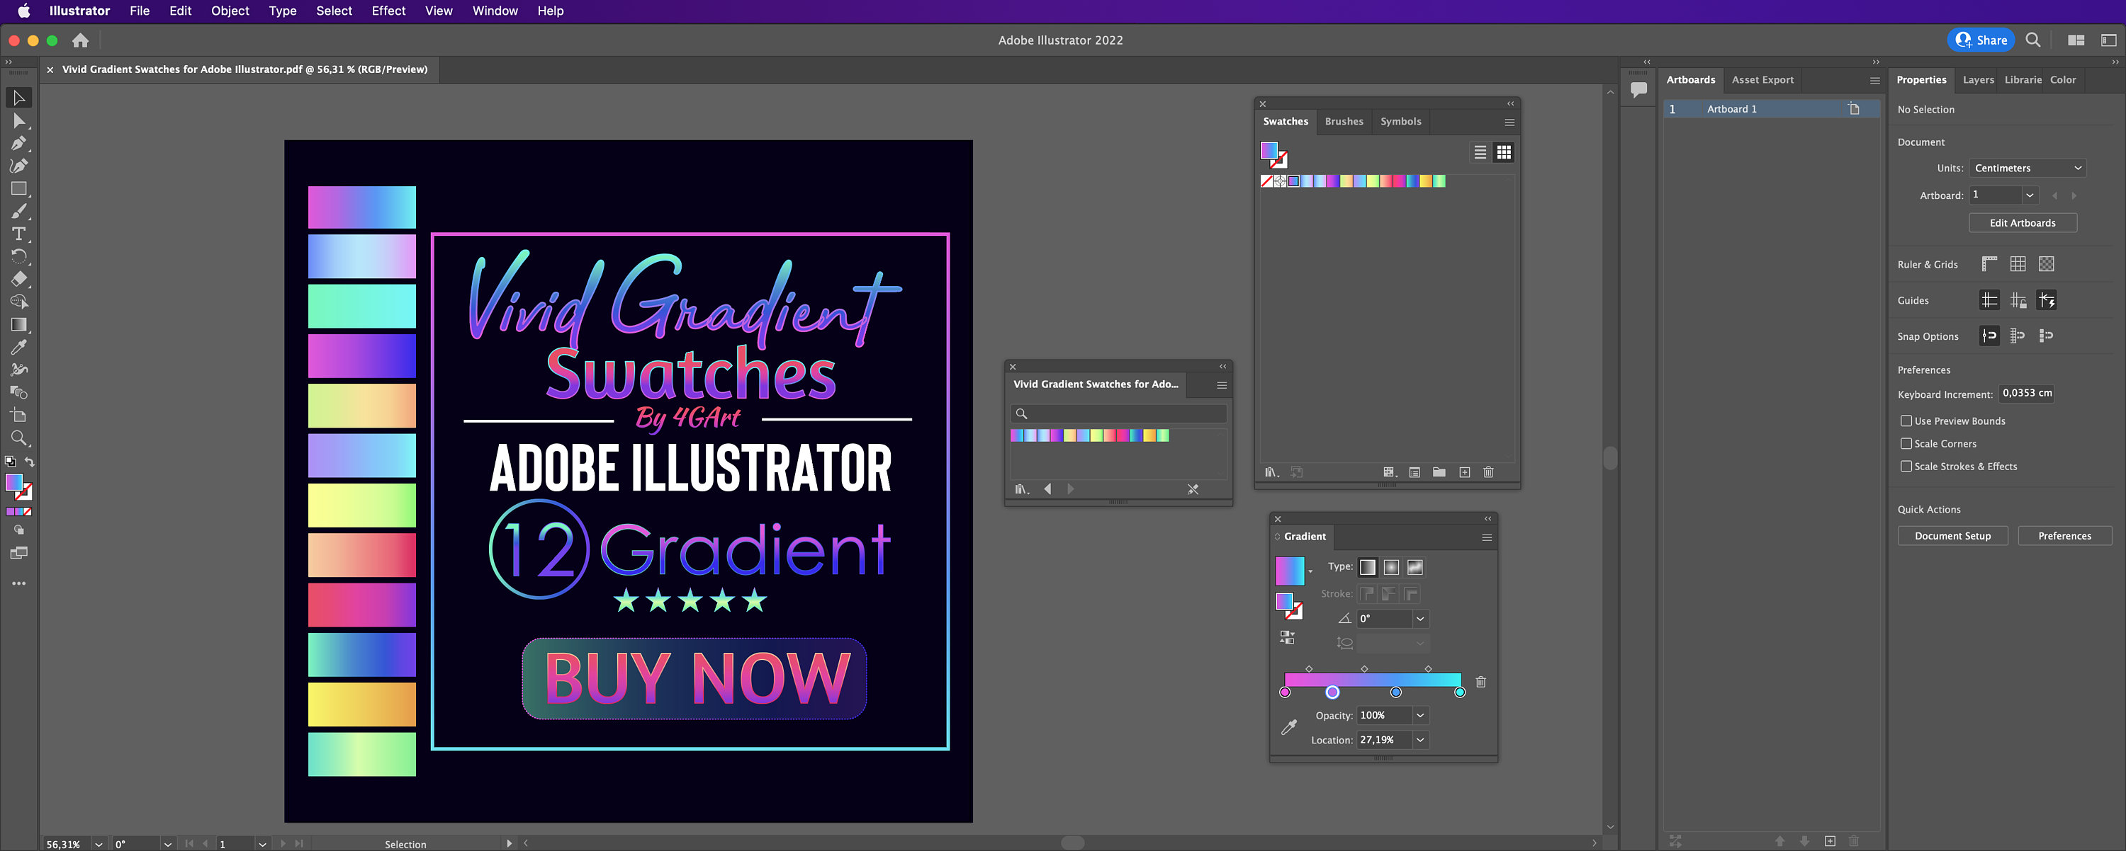
Task: Select radial gradient type in Gradient panel
Action: (1390, 566)
